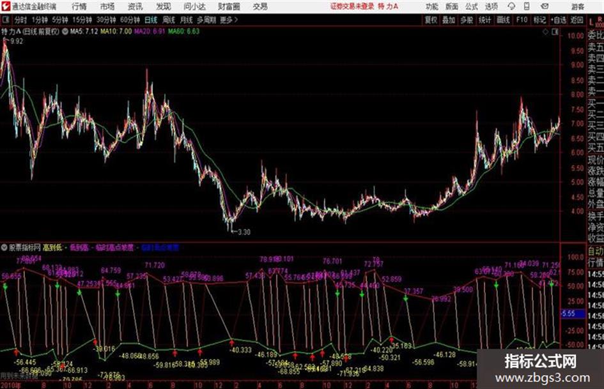This screenshot has width=604, height=389.
Task: Open the F10 company info button
Action: tap(522, 20)
